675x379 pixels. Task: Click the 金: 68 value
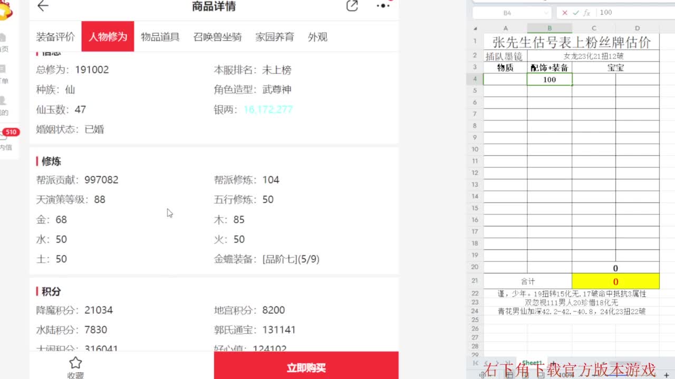point(52,220)
